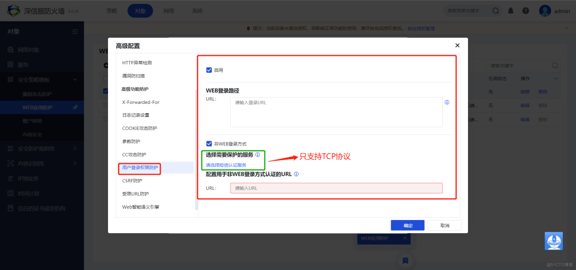Collapse the sidebar menu icon
Image resolution: width=576 pixels, height=270 pixels.
pos(75,32)
